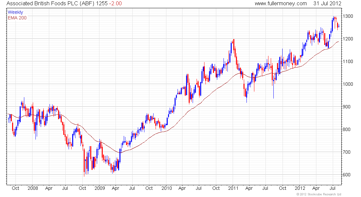Click the 900 price axis label
361x197 pixels.
(x=347, y=107)
